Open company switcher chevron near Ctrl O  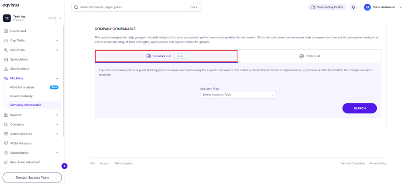tap(60, 18)
